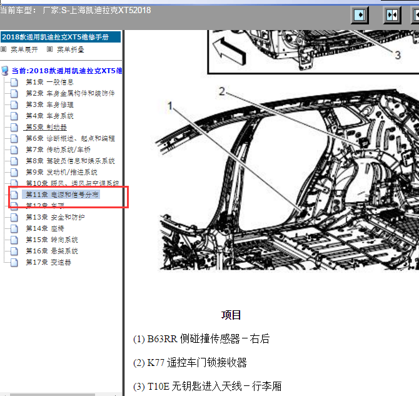
Task: Click the tree panel horizontal scrollbar
Action: (x=53, y=395)
